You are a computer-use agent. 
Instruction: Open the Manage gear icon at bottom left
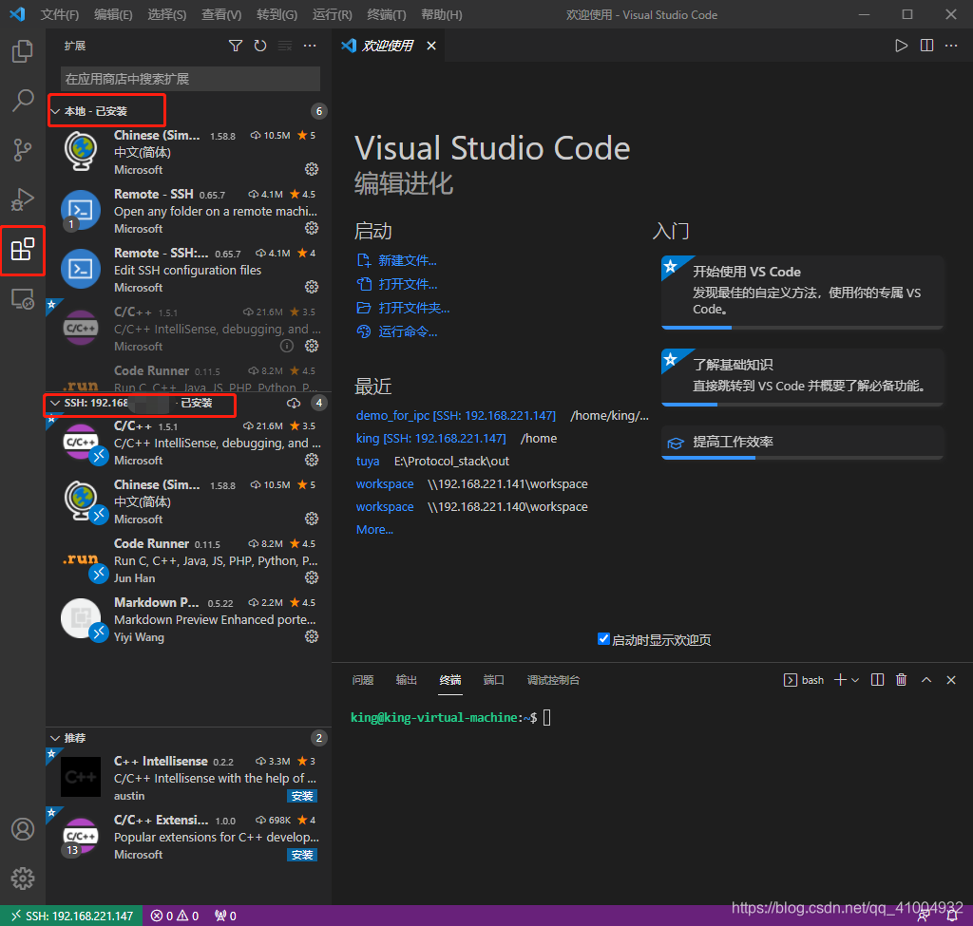(23, 878)
